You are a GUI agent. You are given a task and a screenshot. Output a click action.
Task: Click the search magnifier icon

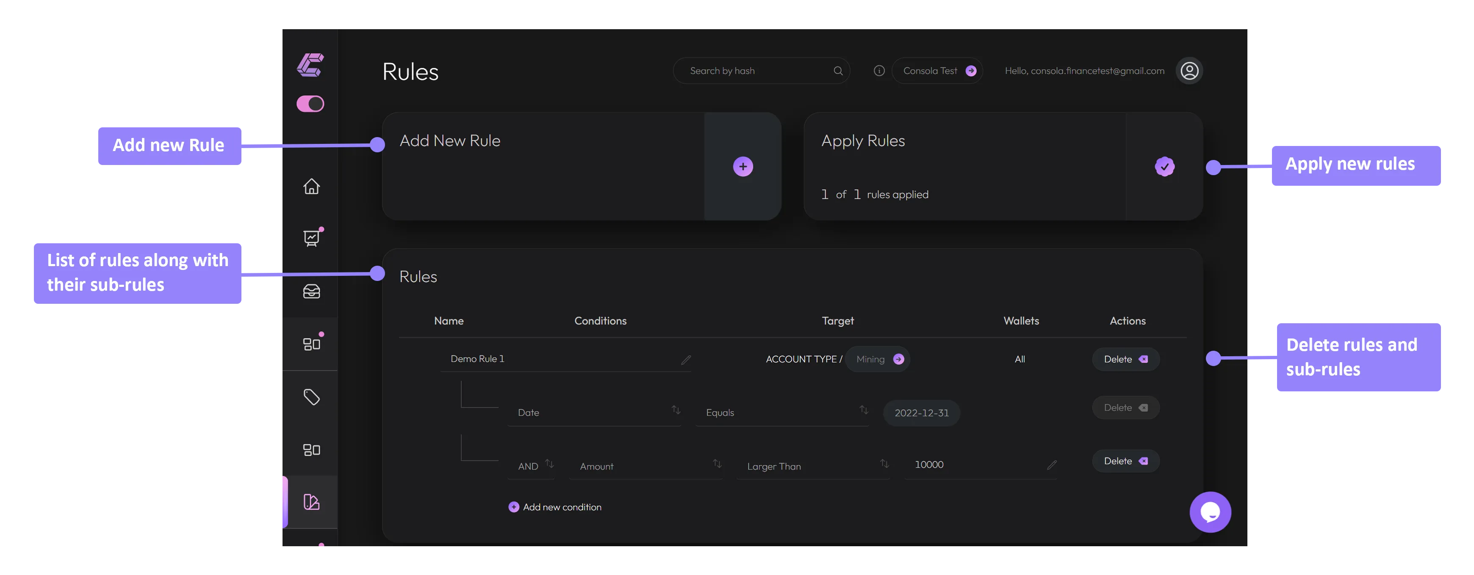click(838, 71)
